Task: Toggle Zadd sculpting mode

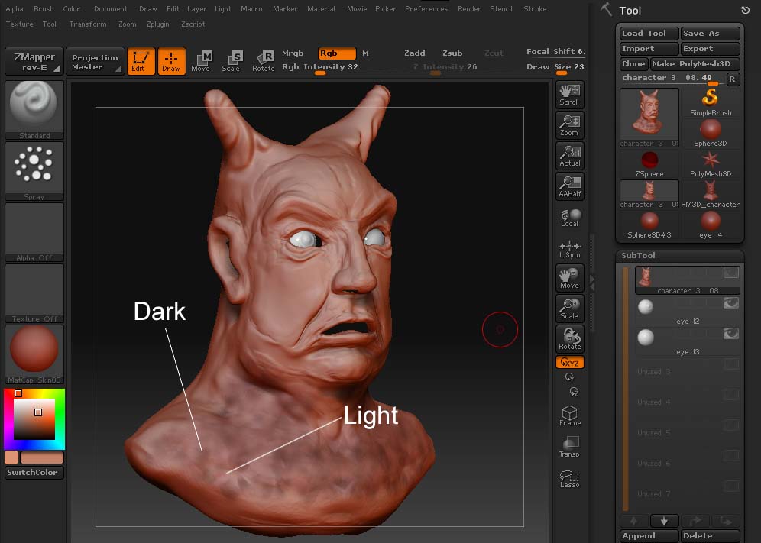Action: (414, 53)
